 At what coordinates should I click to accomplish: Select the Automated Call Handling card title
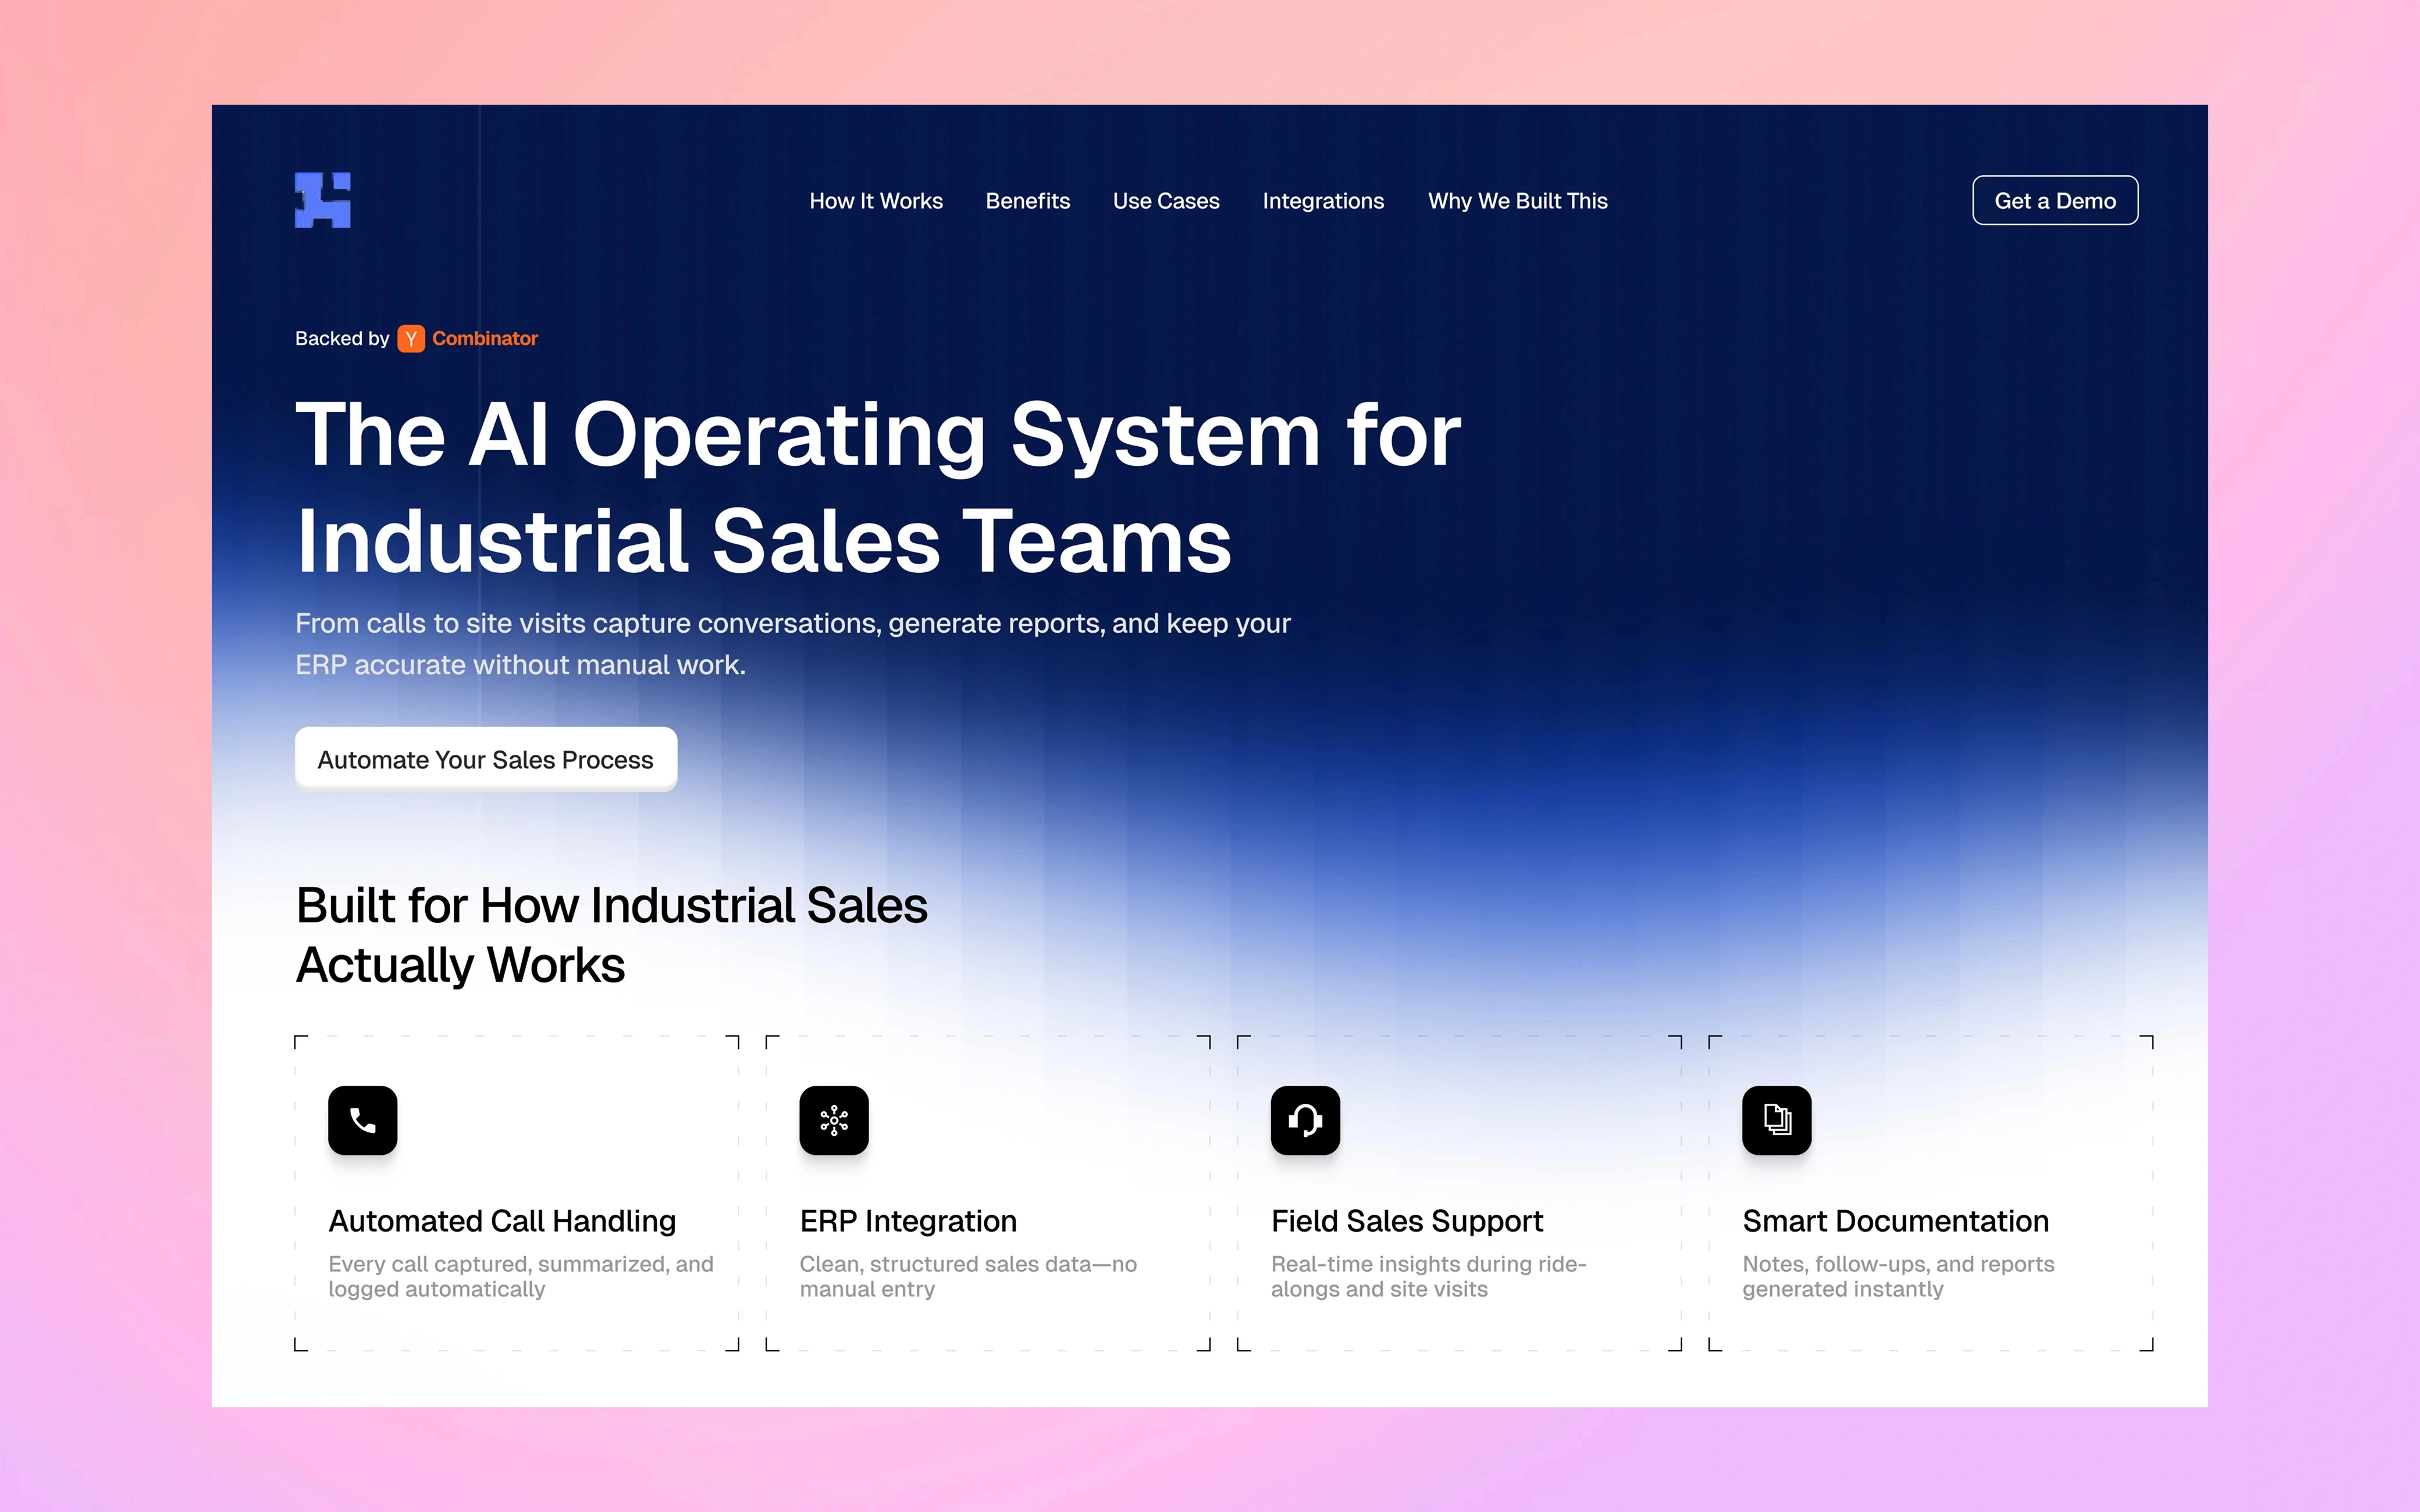point(502,1221)
